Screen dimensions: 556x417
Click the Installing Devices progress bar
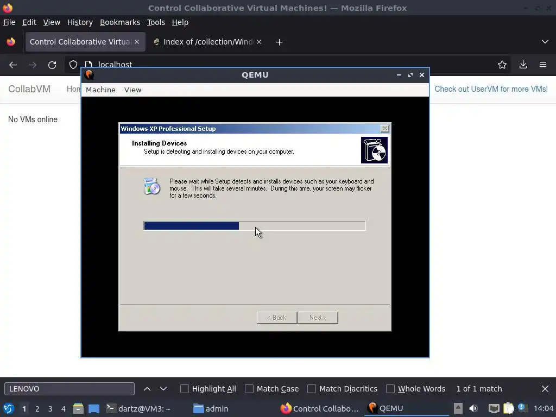click(255, 226)
